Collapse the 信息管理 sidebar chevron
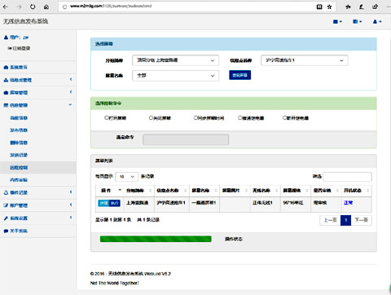 point(70,104)
